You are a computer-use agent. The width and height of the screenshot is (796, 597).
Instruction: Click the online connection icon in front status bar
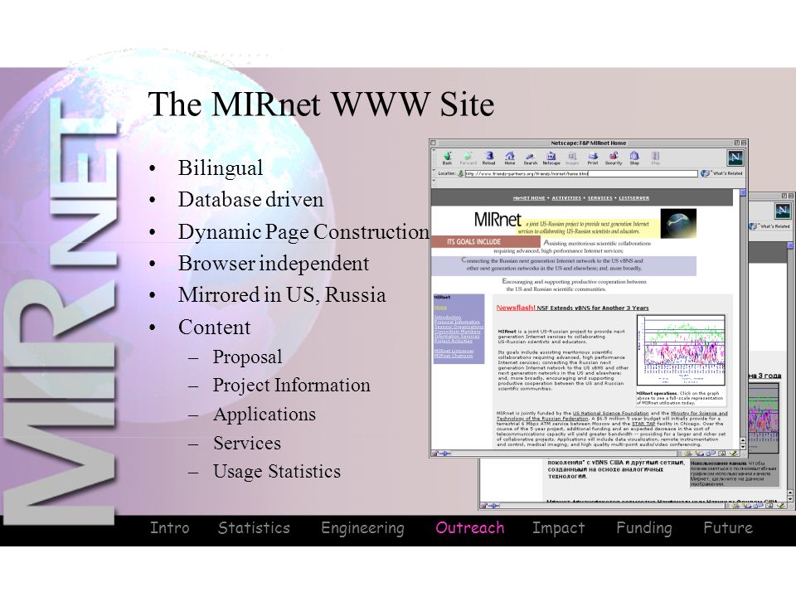coord(444,454)
